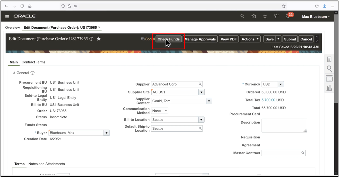339x177 pixels.
Task: Open the Currency dropdown
Action: coord(281,84)
